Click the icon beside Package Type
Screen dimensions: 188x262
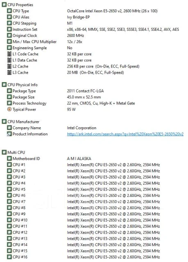[x=9, y=91]
